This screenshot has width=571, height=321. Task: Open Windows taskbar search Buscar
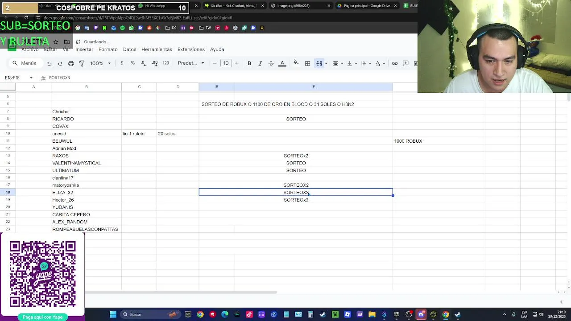click(x=150, y=315)
